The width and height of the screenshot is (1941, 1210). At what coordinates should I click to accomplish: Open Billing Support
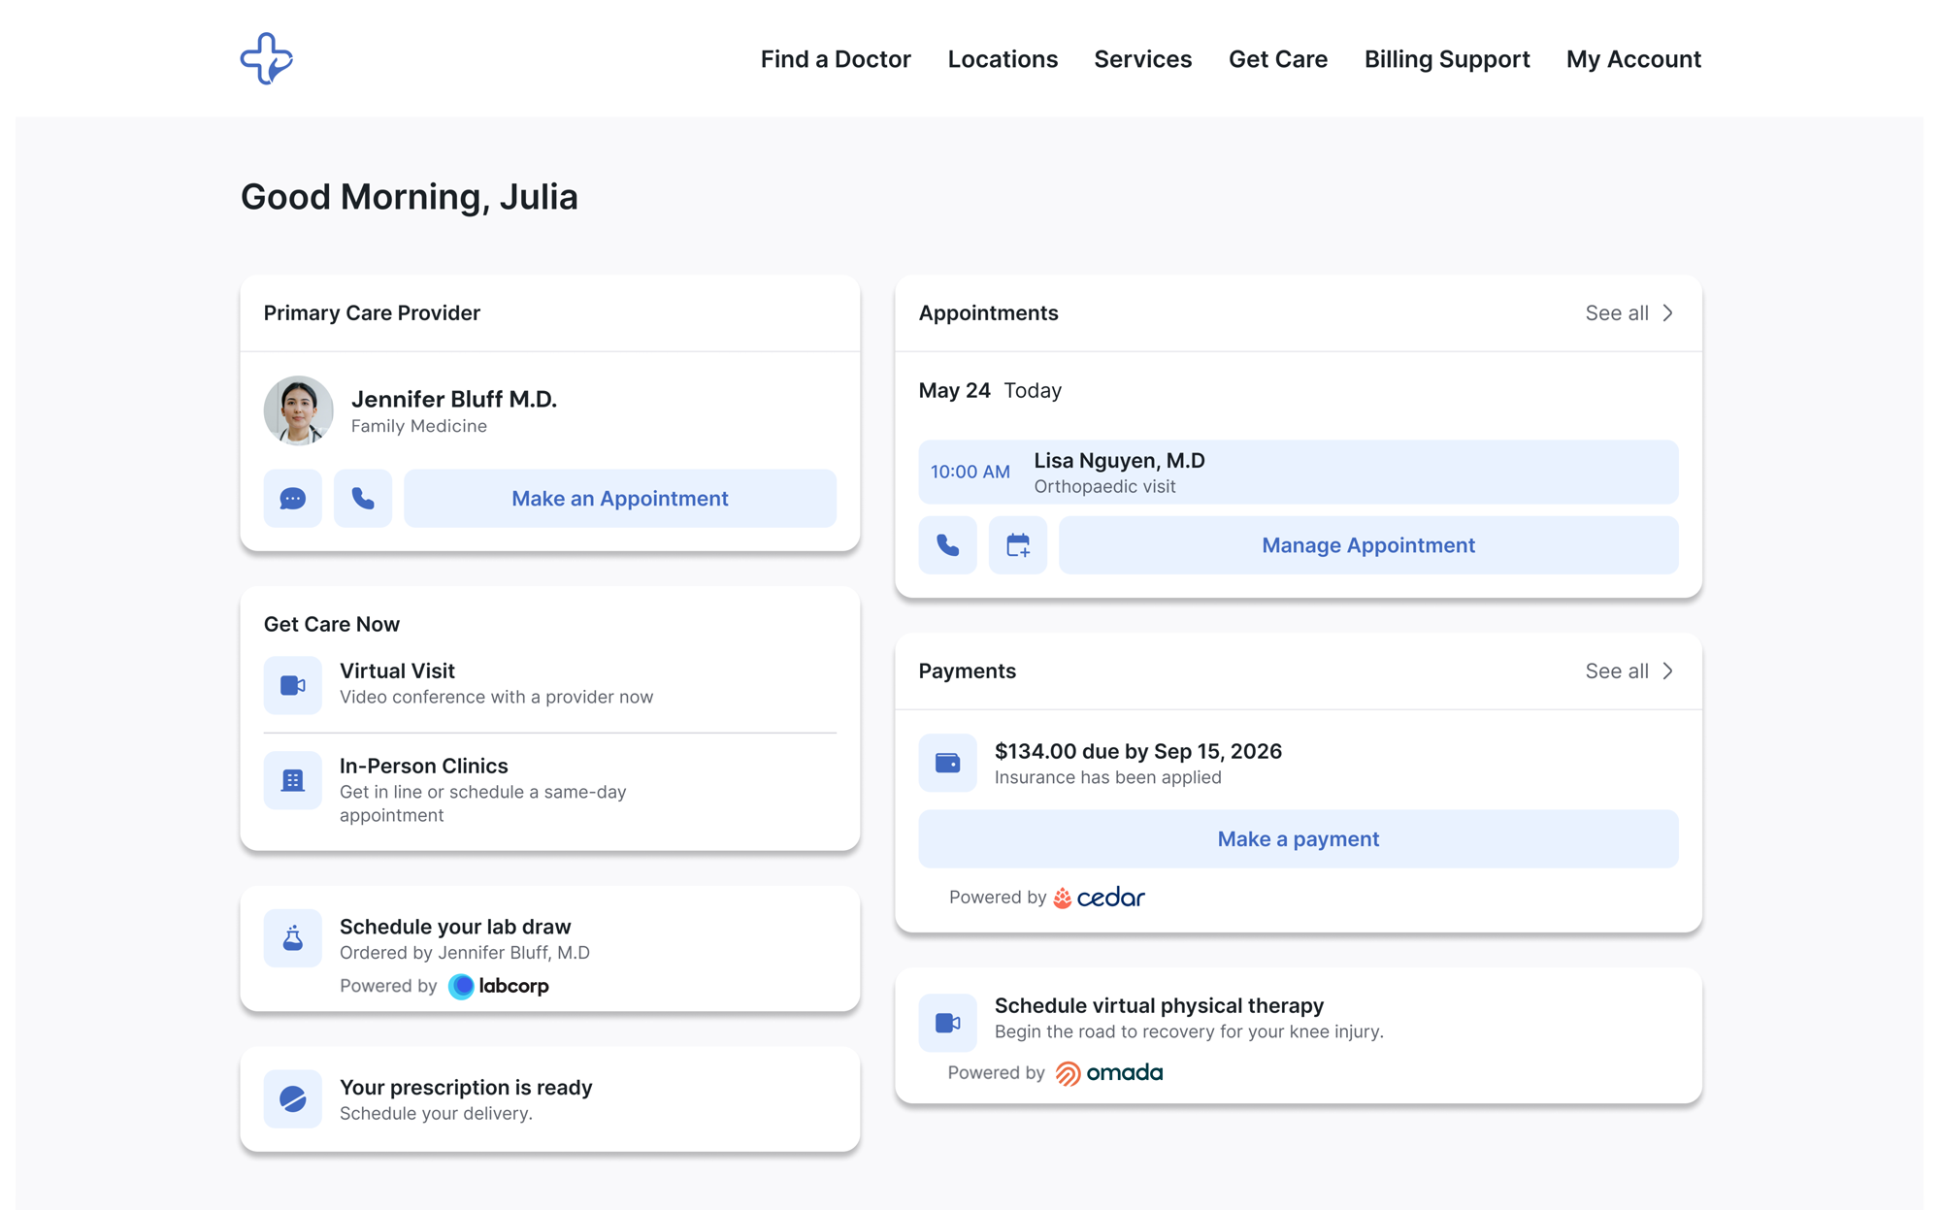point(1446,59)
